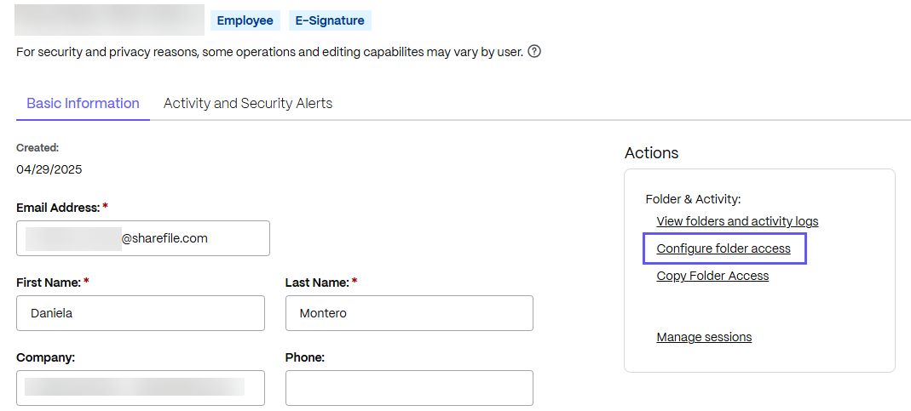
Task: Focus the Email Address input field
Action: (x=143, y=238)
